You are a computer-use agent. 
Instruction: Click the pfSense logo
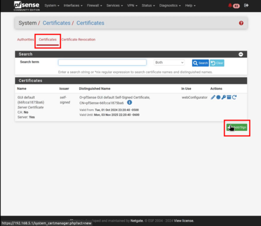[27, 6]
